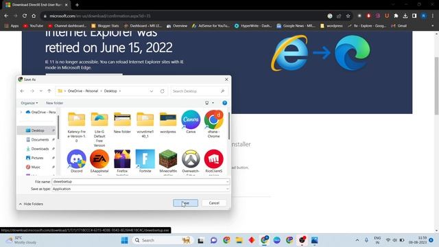Screen dimensions: 439x247
Task: Show hidden system tray icons
Action: 357,240
